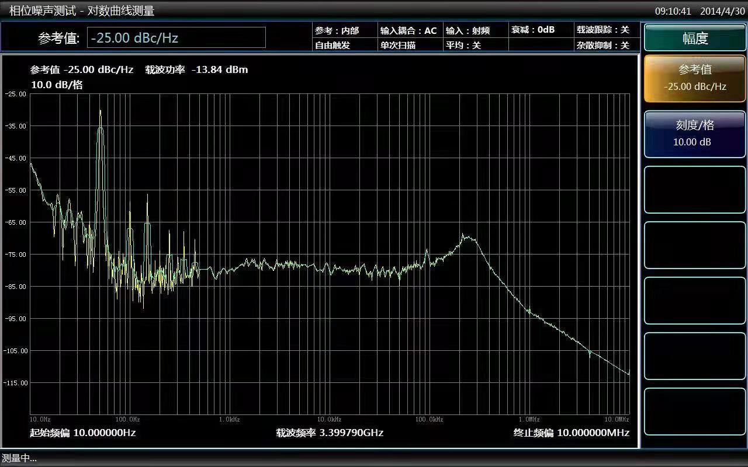
Task: Click the 参考值 -25.00 dBc/Hz plot annotation
Action: pos(82,69)
